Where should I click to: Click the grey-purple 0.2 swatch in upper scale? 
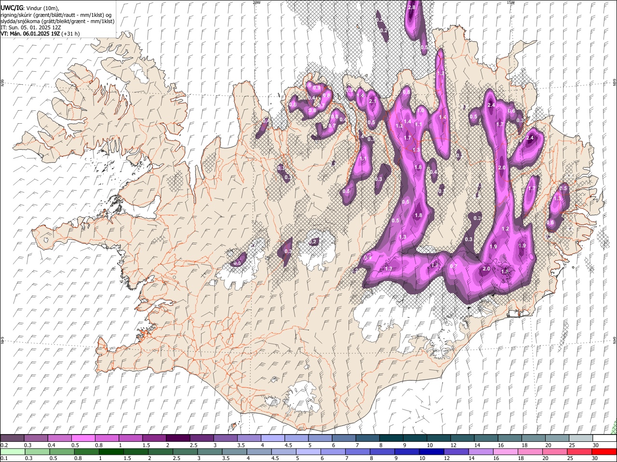click(12, 438)
